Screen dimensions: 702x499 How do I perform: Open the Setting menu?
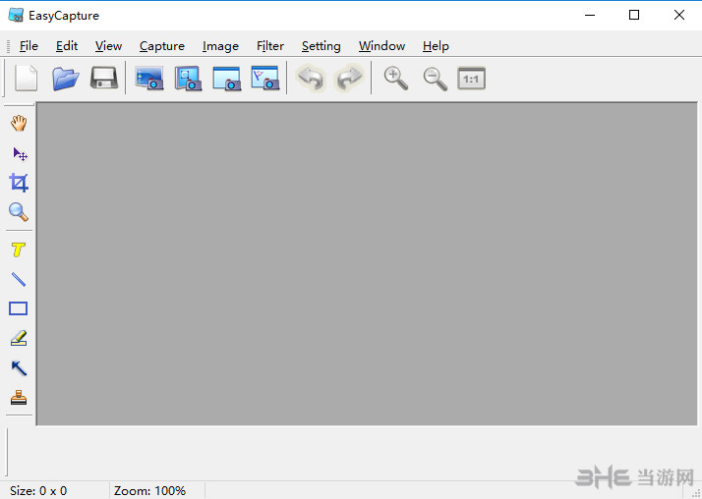tap(321, 46)
